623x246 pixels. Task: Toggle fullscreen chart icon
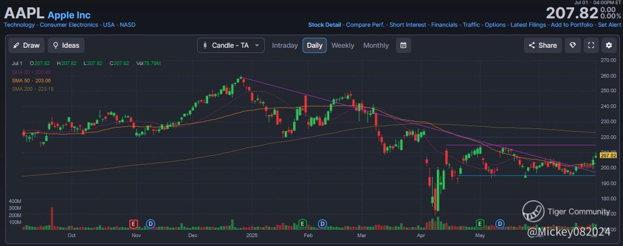coord(591,45)
